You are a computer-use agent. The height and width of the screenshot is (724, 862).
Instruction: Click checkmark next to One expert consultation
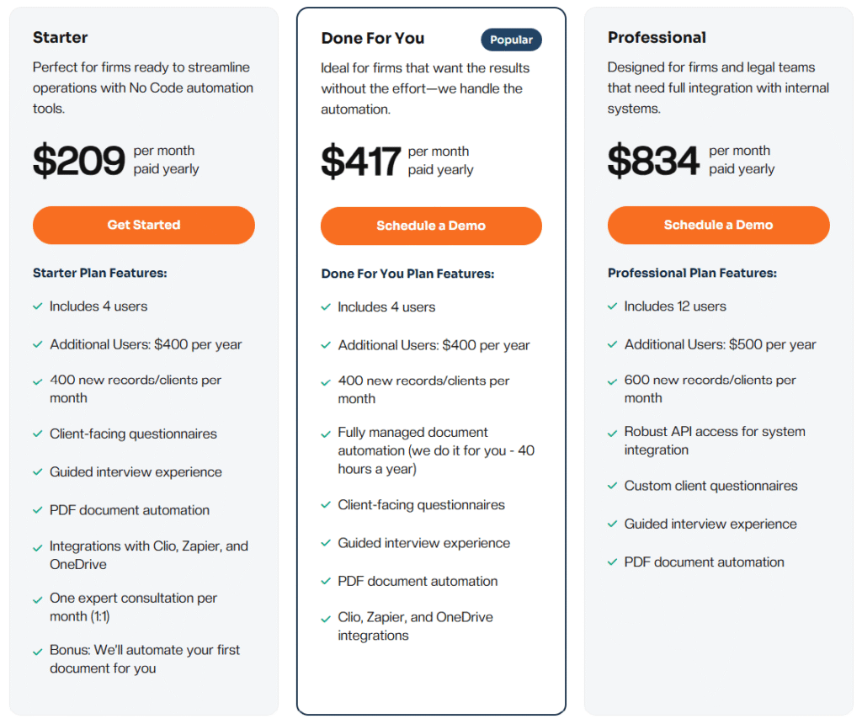38,599
